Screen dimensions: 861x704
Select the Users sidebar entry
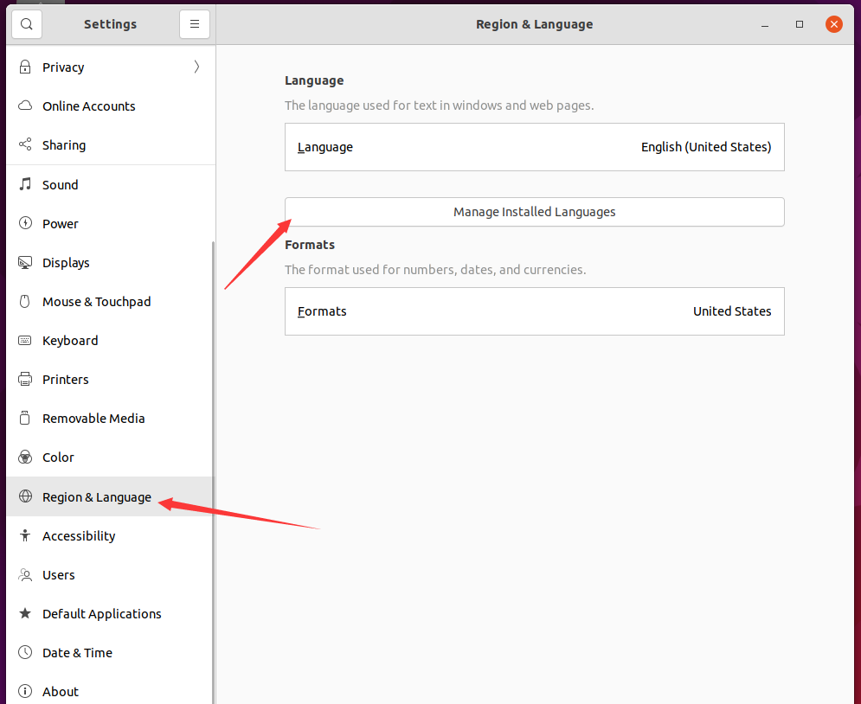coord(59,575)
